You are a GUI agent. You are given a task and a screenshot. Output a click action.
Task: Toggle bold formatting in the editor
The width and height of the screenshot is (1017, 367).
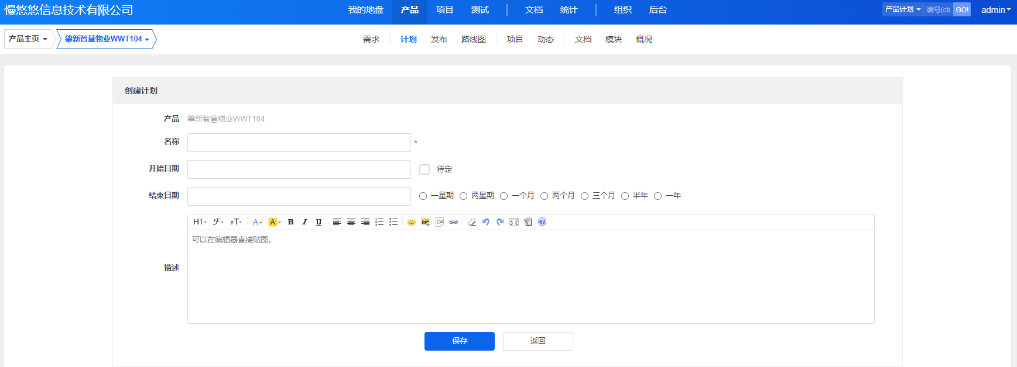[290, 222]
